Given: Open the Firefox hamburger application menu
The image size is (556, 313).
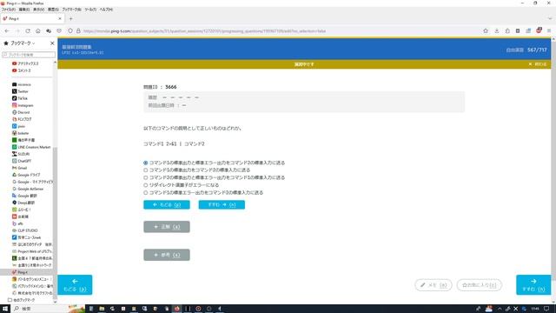Looking at the screenshot, I should pos(549,31).
